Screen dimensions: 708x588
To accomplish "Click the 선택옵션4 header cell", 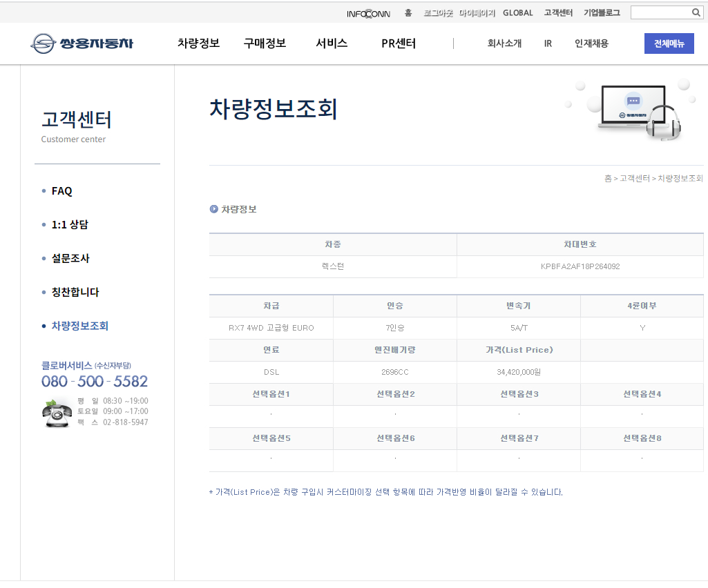I will [x=642, y=394].
